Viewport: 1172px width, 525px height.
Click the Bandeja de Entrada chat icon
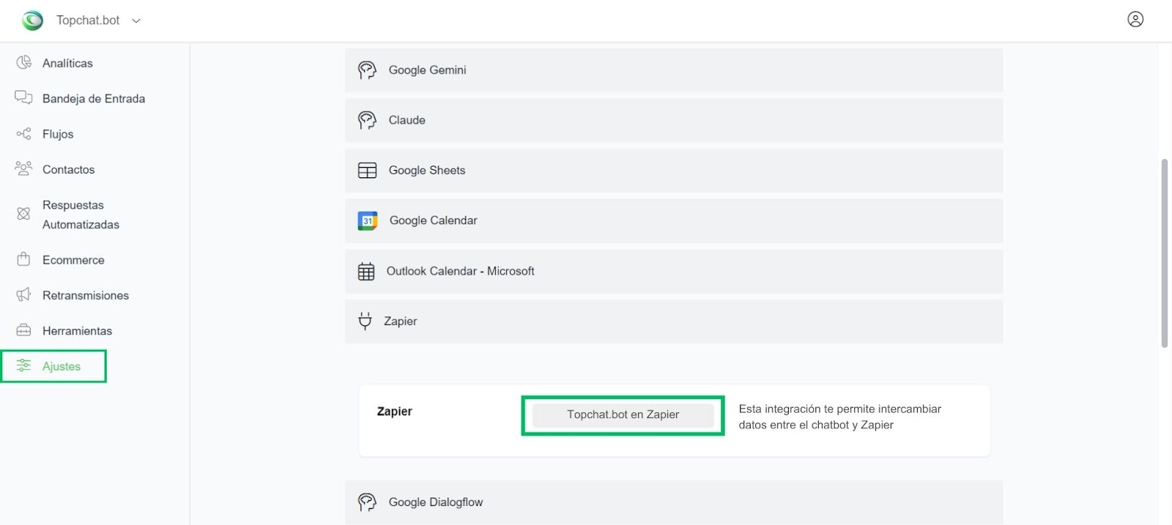point(24,97)
